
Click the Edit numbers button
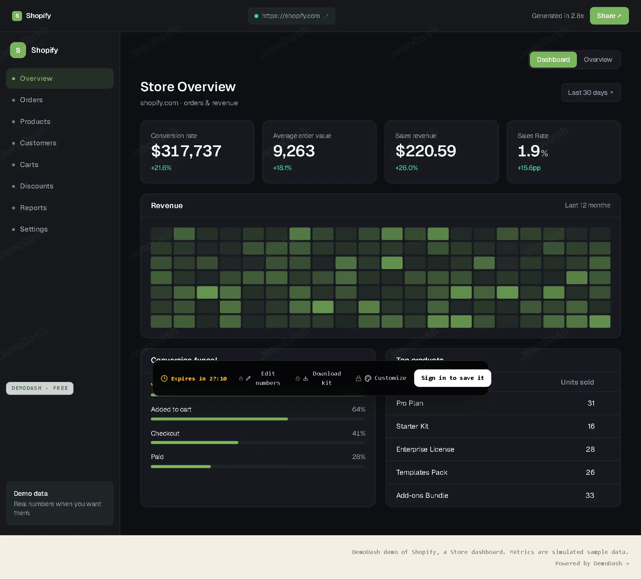(260, 378)
